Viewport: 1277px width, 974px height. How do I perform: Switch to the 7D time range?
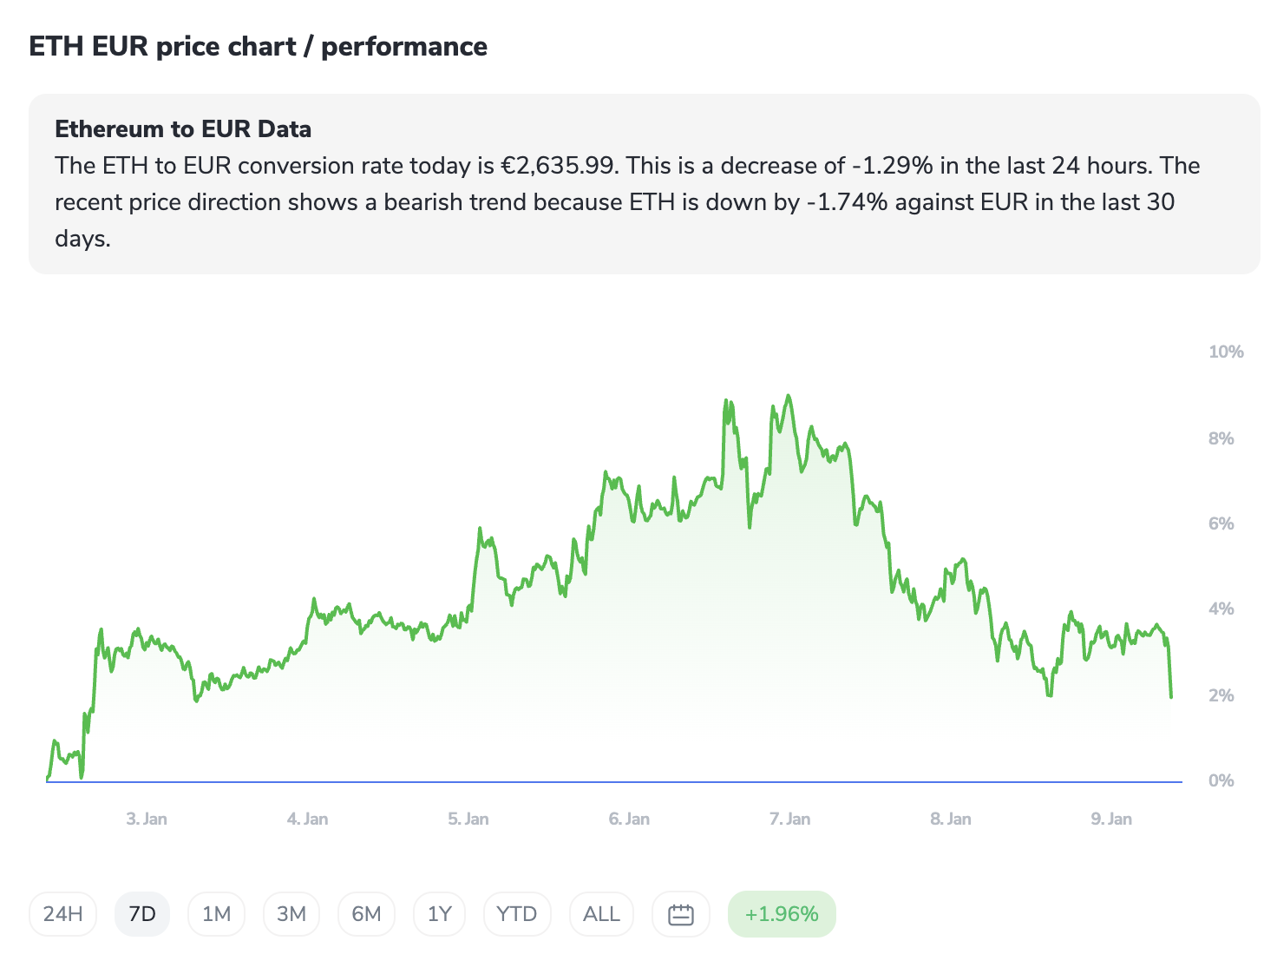(x=142, y=914)
